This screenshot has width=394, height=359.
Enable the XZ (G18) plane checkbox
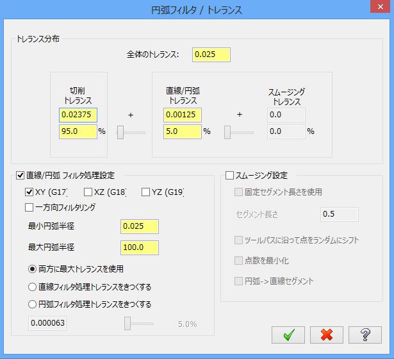(88, 192)
